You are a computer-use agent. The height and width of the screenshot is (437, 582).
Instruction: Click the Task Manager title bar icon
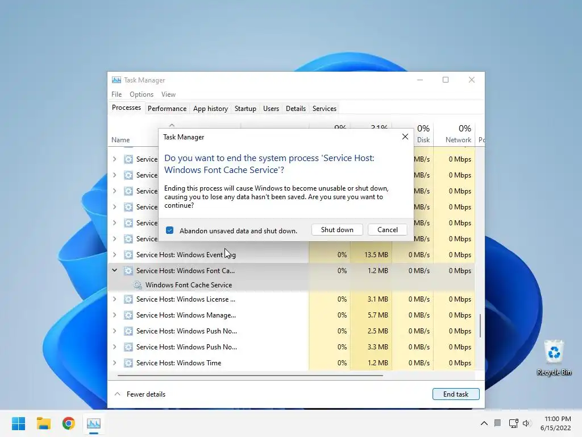click(x=117, y=80)
